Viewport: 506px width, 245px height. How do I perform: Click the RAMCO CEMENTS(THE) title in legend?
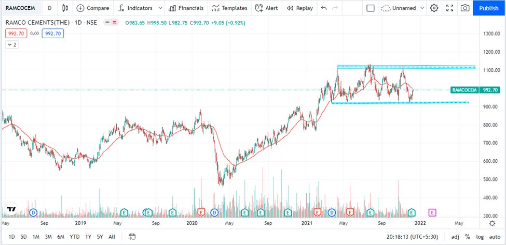click(38, 23)
